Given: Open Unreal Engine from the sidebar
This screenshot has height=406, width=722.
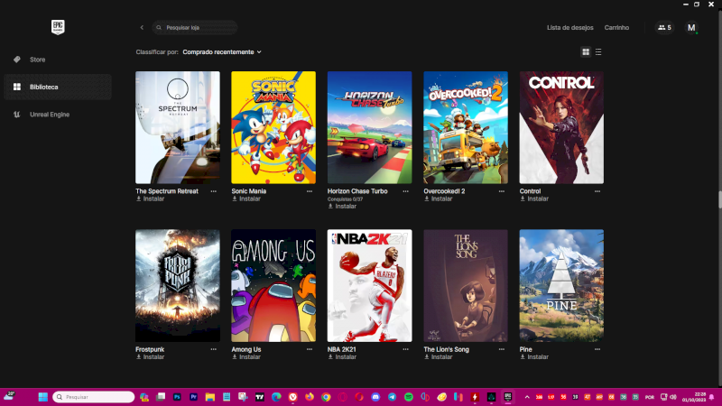Looking at the screenshot, I should (x=49, y=115).
